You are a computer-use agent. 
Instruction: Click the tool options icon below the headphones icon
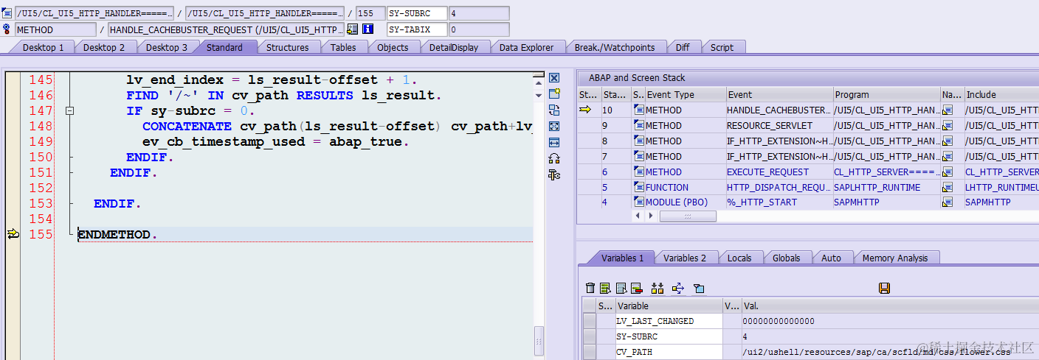pyautogui.click(x=554, y=174)
